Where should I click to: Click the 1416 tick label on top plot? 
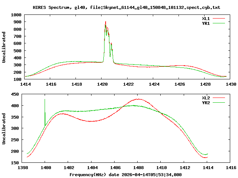coord(51,84)
